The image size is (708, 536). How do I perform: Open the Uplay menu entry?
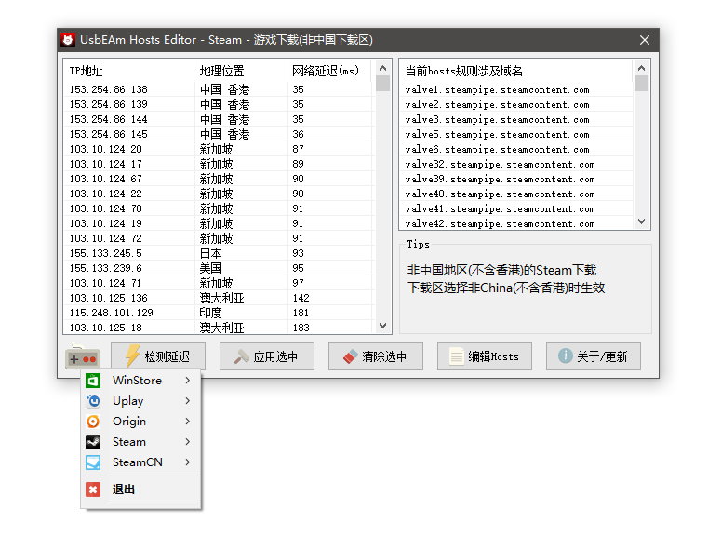point(140,401)
